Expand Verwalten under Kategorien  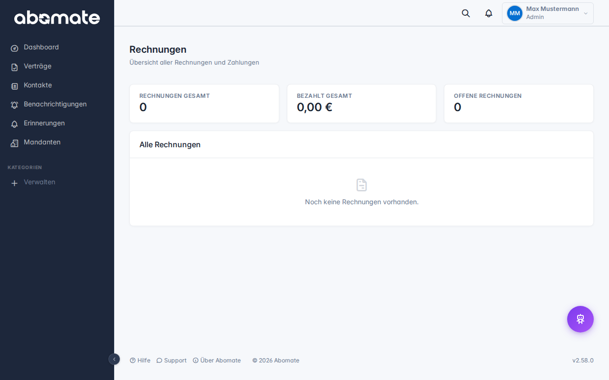(39, 182)
